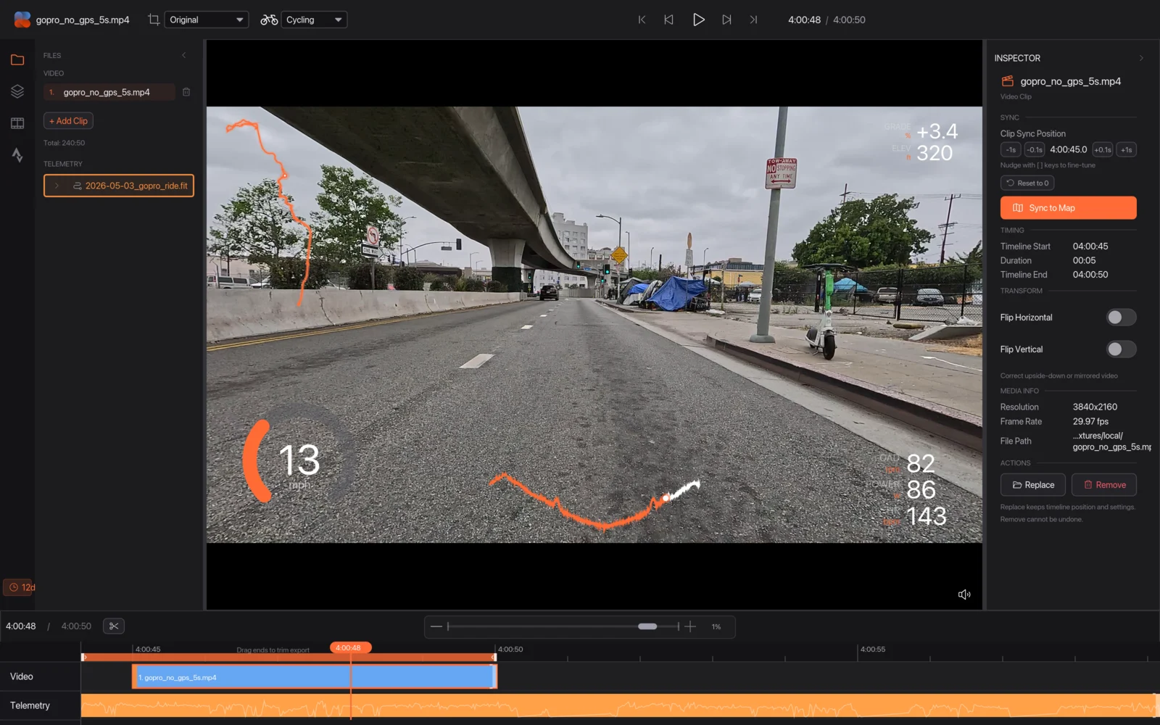
Task: Select the gopro_no_gps_5s.mp4 timeline clip
Action: (315, 677)
